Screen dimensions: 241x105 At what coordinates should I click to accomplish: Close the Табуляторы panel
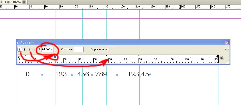[x=227, y=43]
